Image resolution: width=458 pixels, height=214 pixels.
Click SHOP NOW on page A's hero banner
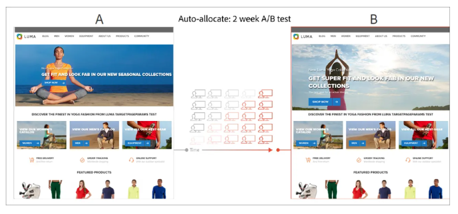coord(54,83)
